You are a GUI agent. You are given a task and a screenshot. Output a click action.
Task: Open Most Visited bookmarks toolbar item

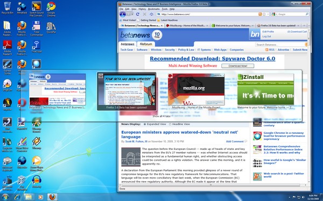pos(128,20)
